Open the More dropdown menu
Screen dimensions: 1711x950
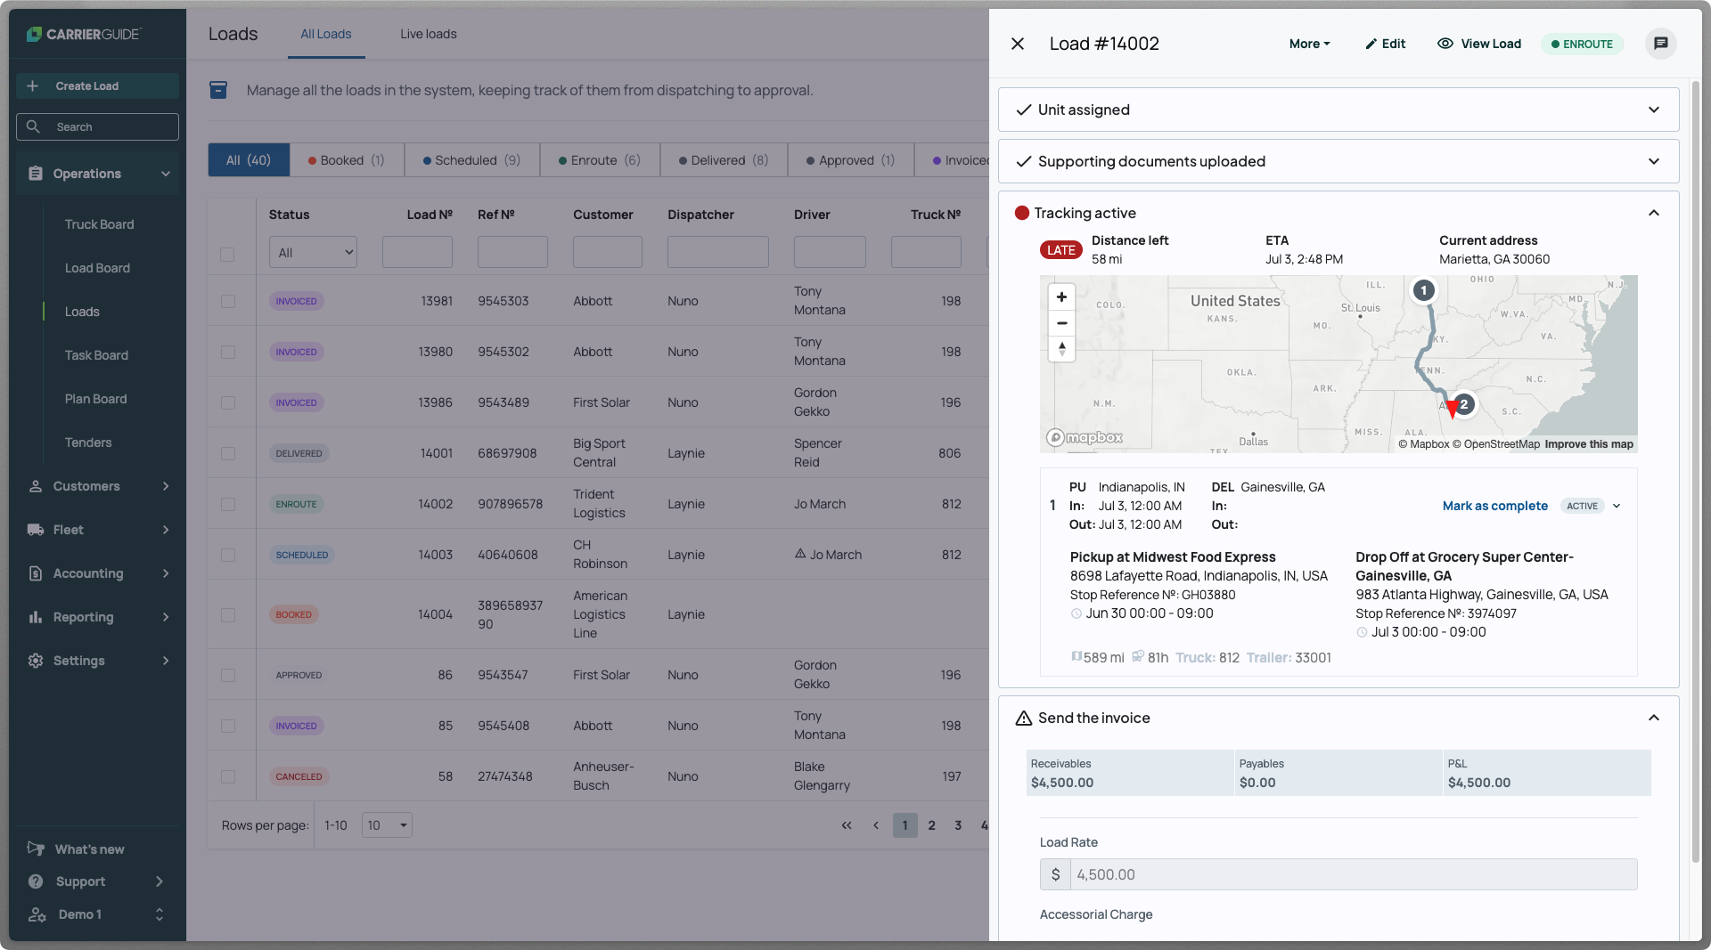coord(1309,44)
